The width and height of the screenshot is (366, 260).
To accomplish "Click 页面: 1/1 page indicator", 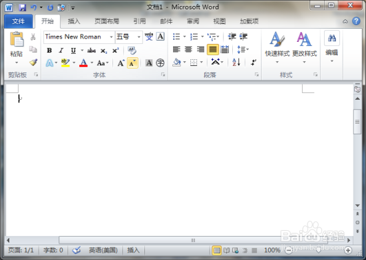I will coord(21,251).
